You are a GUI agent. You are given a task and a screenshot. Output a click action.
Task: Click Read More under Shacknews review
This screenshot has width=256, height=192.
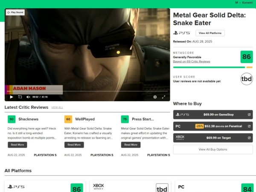(x=17, y=145)
